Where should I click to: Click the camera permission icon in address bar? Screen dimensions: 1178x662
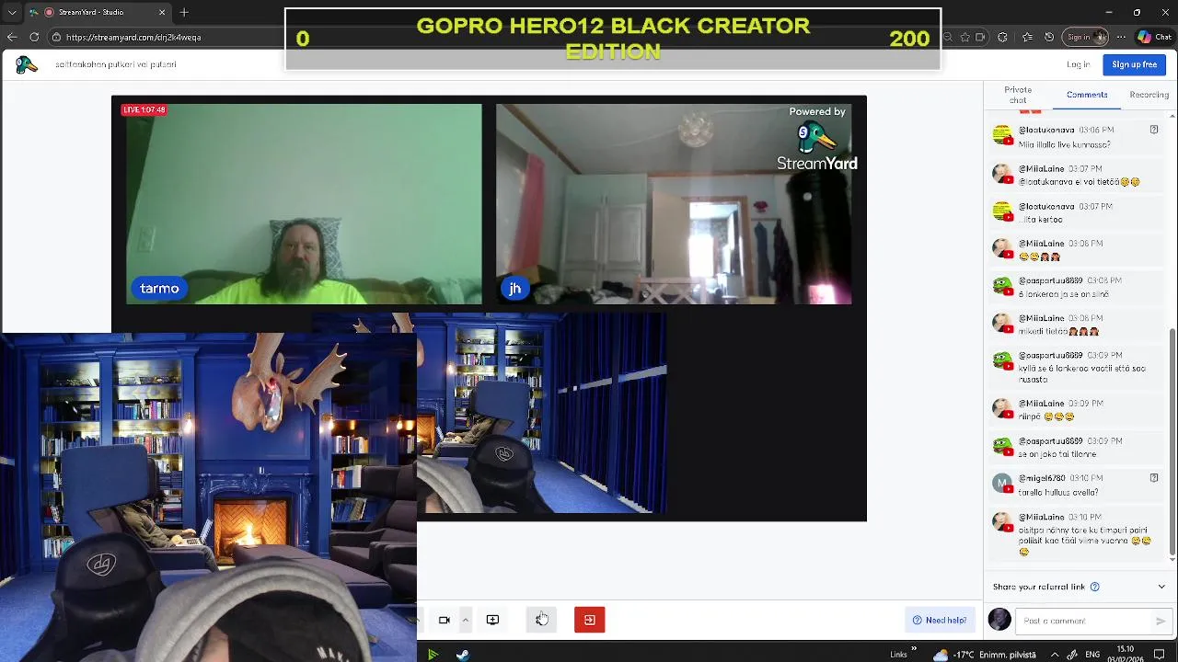pos(980,37)
